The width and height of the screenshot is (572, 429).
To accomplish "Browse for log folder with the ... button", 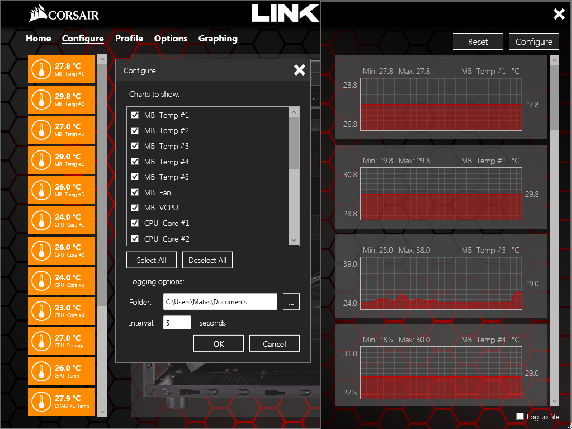I will [x=291, y=301].
